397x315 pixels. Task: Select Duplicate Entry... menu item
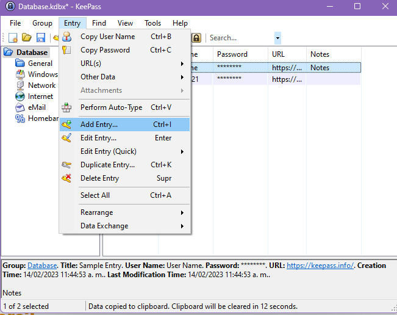(125, 165)
